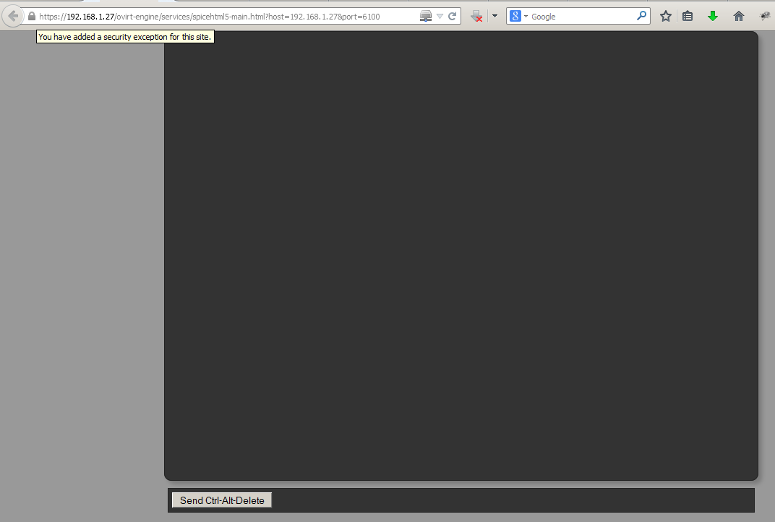The height and width of the screenshot is (522, 775).
Task: Click the network device icon in address bar
Action: click(x=426, y=16)
